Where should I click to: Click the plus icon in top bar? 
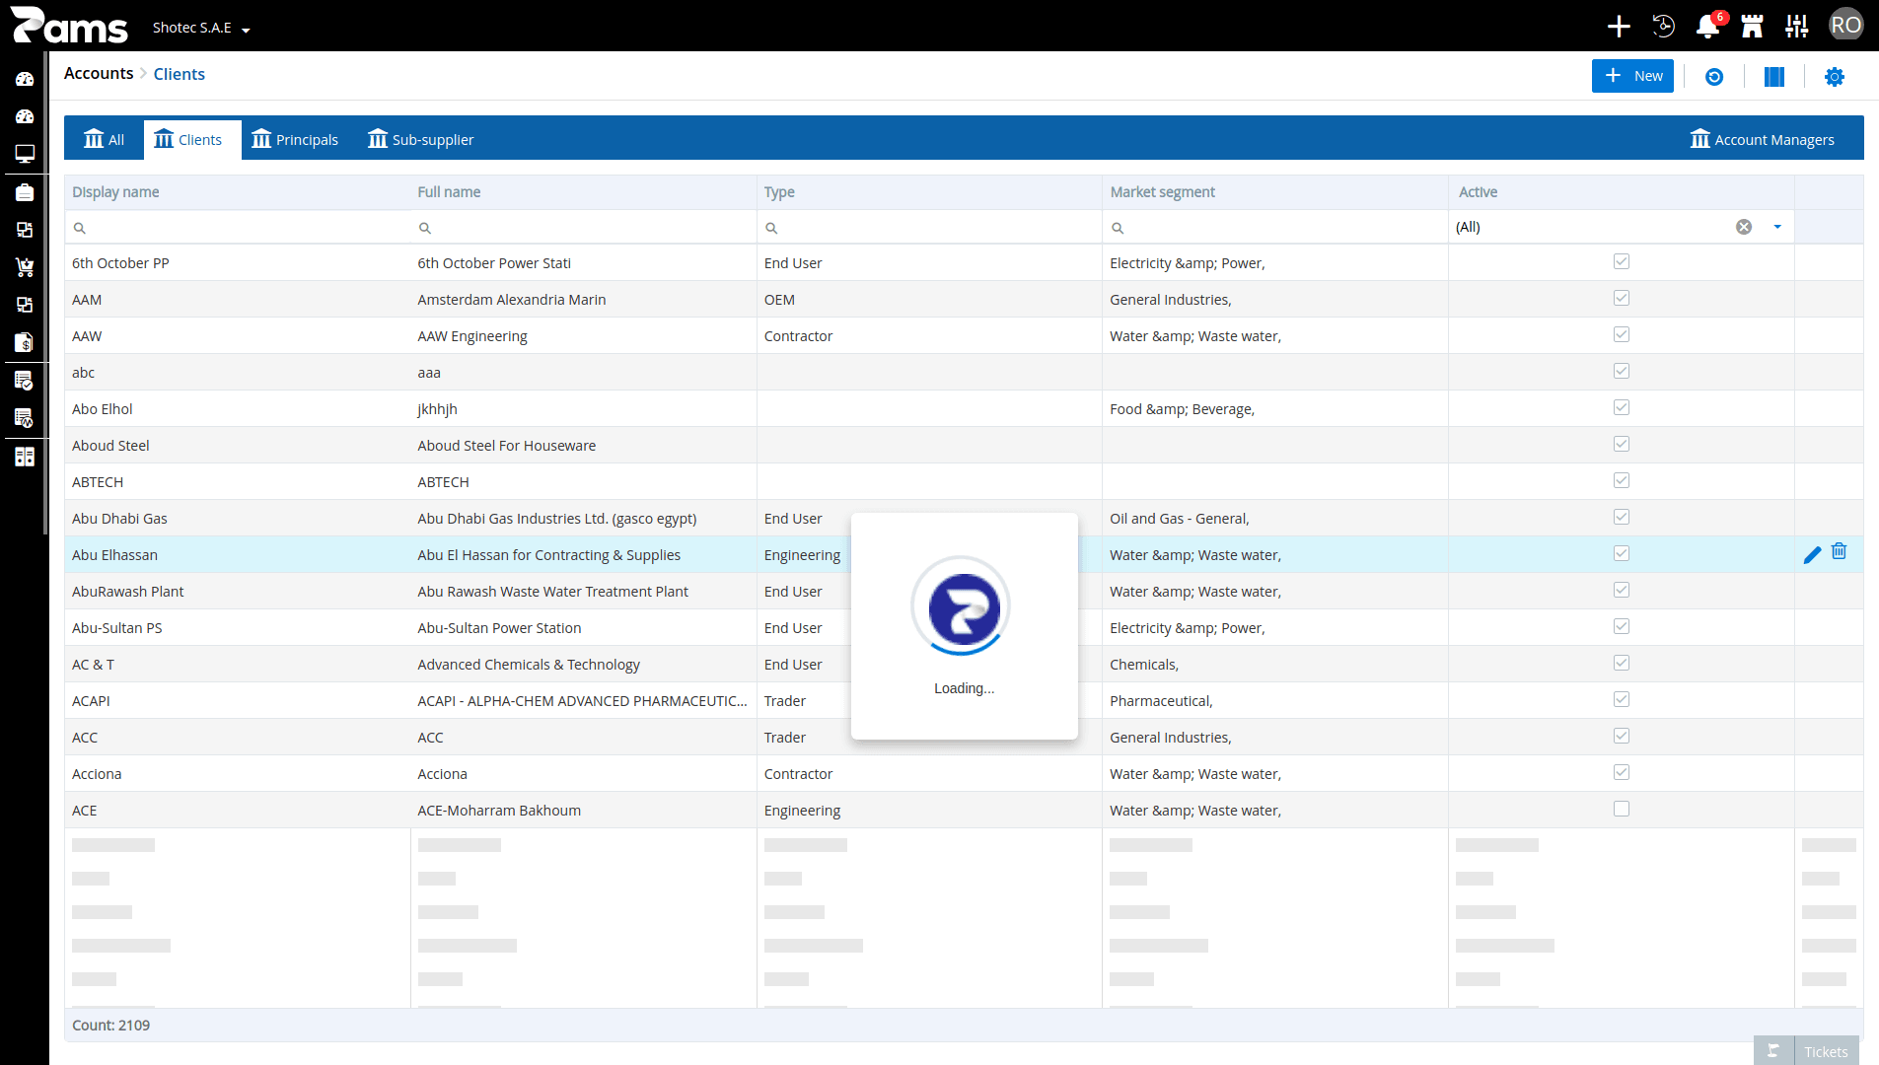pyautogui.click(x=1619, y=27)
